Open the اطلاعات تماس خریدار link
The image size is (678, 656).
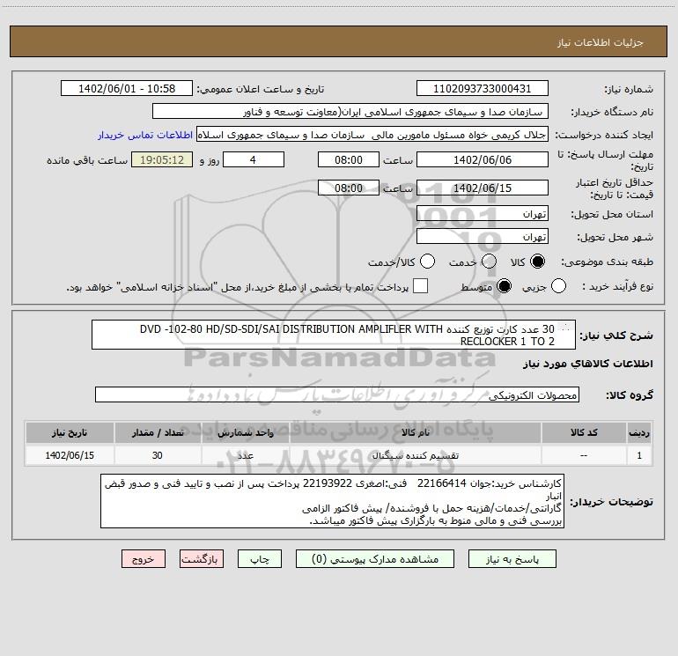(x=145, y=135)
